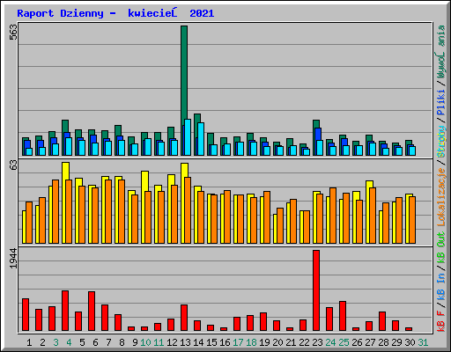Click day label 10 on the x-axis
The image size is (451, 352).
coord(145,342)
